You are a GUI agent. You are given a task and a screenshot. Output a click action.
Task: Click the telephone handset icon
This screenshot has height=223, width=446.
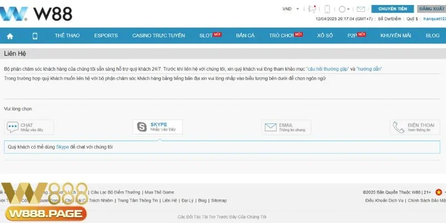[399, 127]
